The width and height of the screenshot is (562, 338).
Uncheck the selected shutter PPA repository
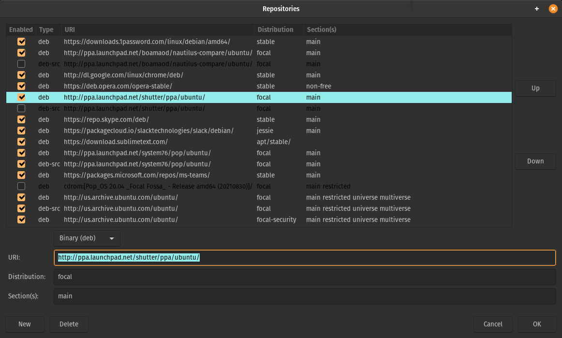[21, 97]
